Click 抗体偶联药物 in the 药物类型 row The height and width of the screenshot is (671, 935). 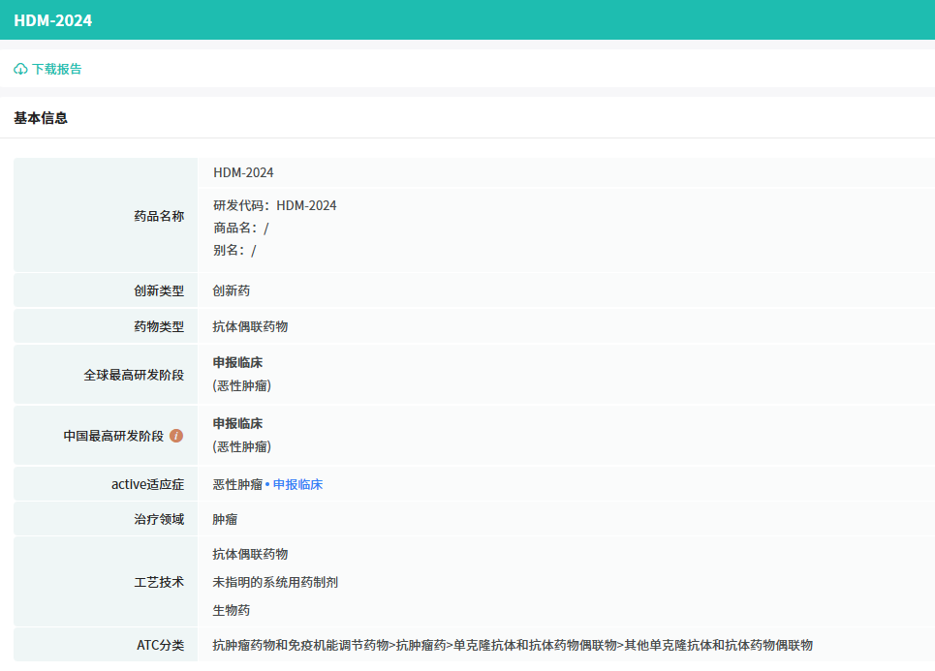(x=250, y=326)
